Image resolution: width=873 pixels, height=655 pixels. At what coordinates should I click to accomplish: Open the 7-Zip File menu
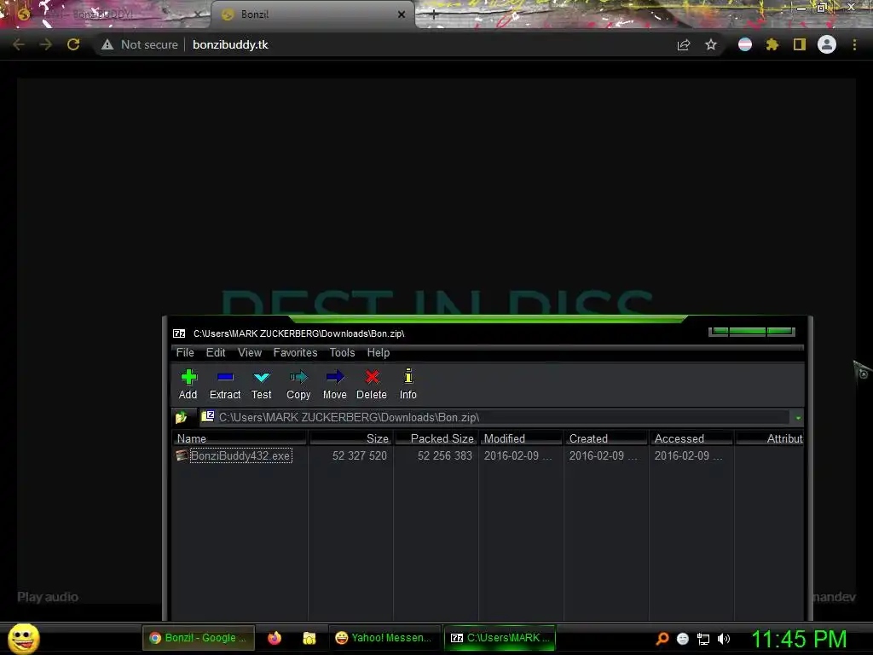(185, 352)
